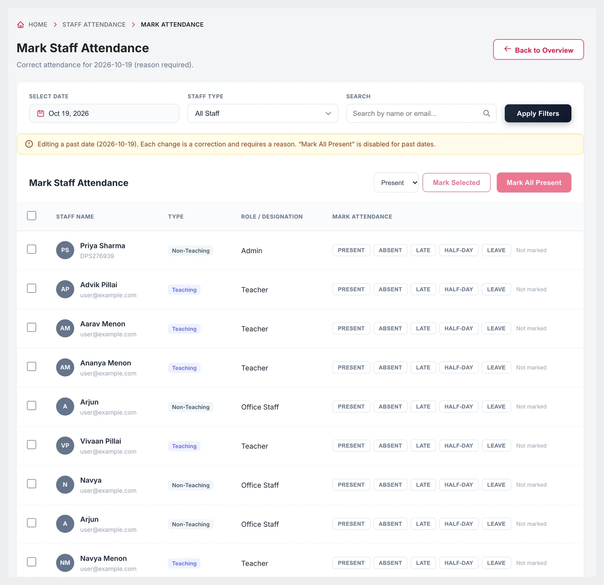The image size is (604, 585).
Task: Click the PS avatar for Priya Sharma
Action: tap(65, 250)
